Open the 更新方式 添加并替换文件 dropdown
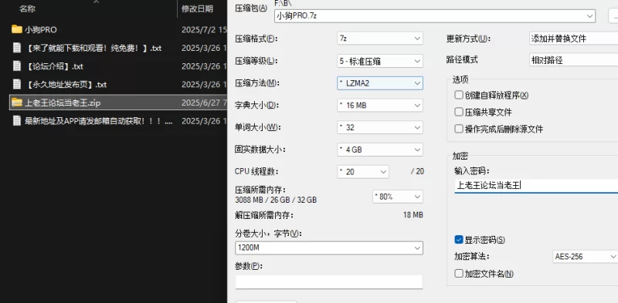 coord(573,39)
